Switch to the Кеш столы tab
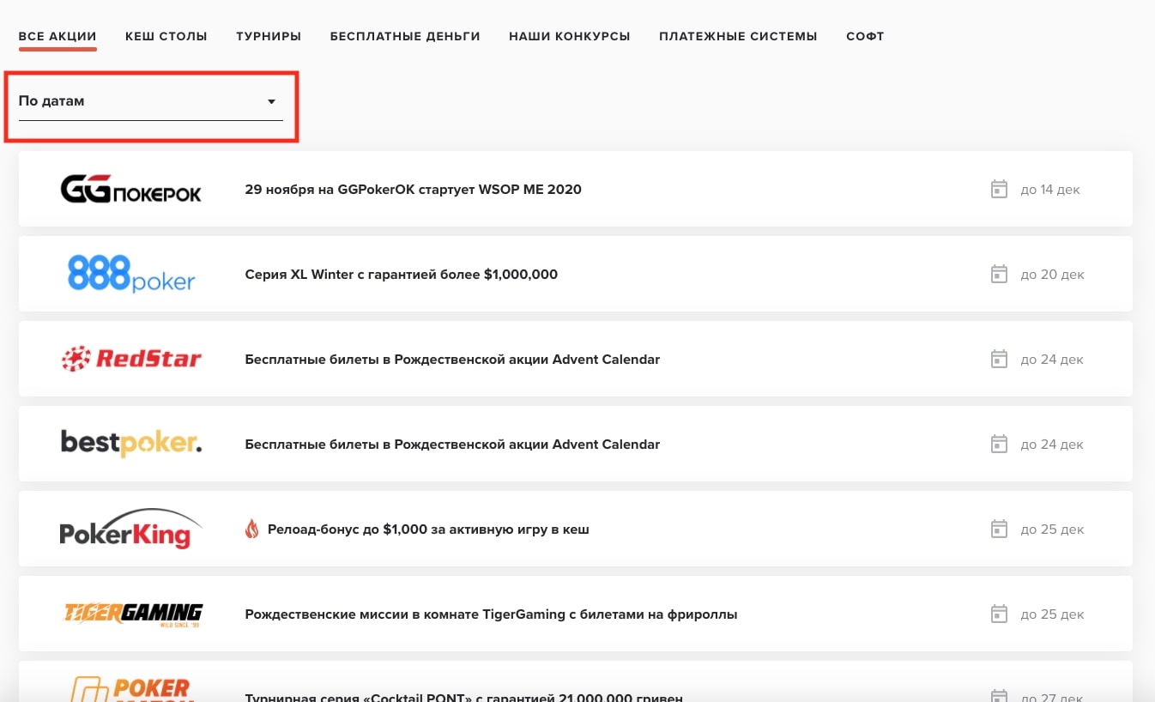1155x702 pixels. click(166, 36)
